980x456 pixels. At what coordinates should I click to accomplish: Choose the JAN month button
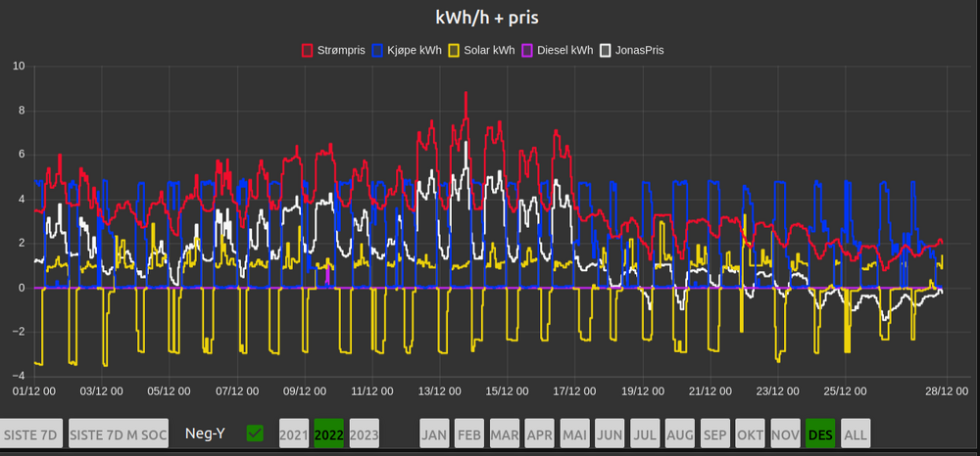tap(435, 433)
